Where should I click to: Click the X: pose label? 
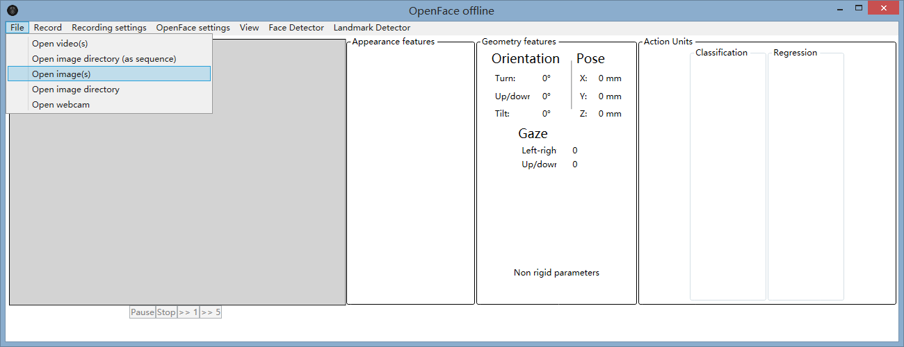583,78
